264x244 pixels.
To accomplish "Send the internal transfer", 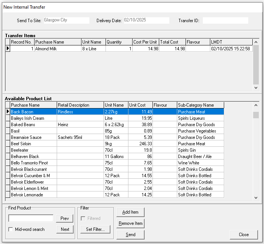I will (130, 235).
